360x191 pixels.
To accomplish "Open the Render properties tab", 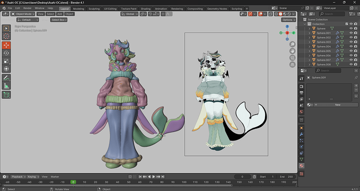I will (302, 86).
